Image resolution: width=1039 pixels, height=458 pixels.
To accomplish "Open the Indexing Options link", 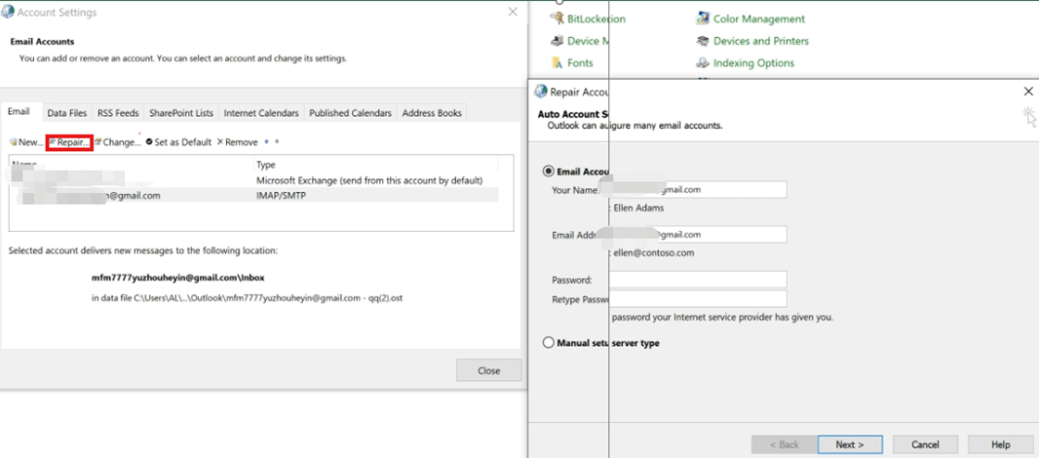I will [x=753, y=63].
